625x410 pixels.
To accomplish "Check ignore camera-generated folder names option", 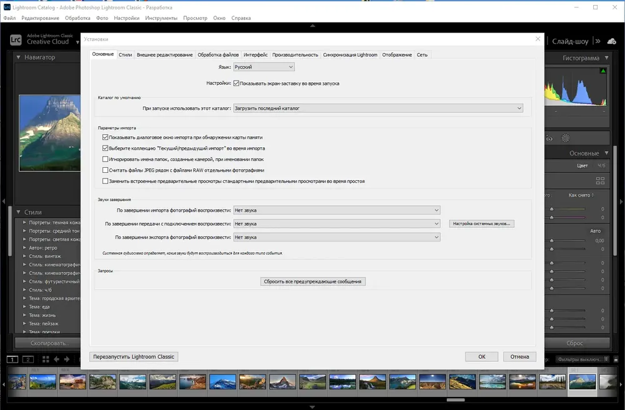I will (x=105, y=159).
